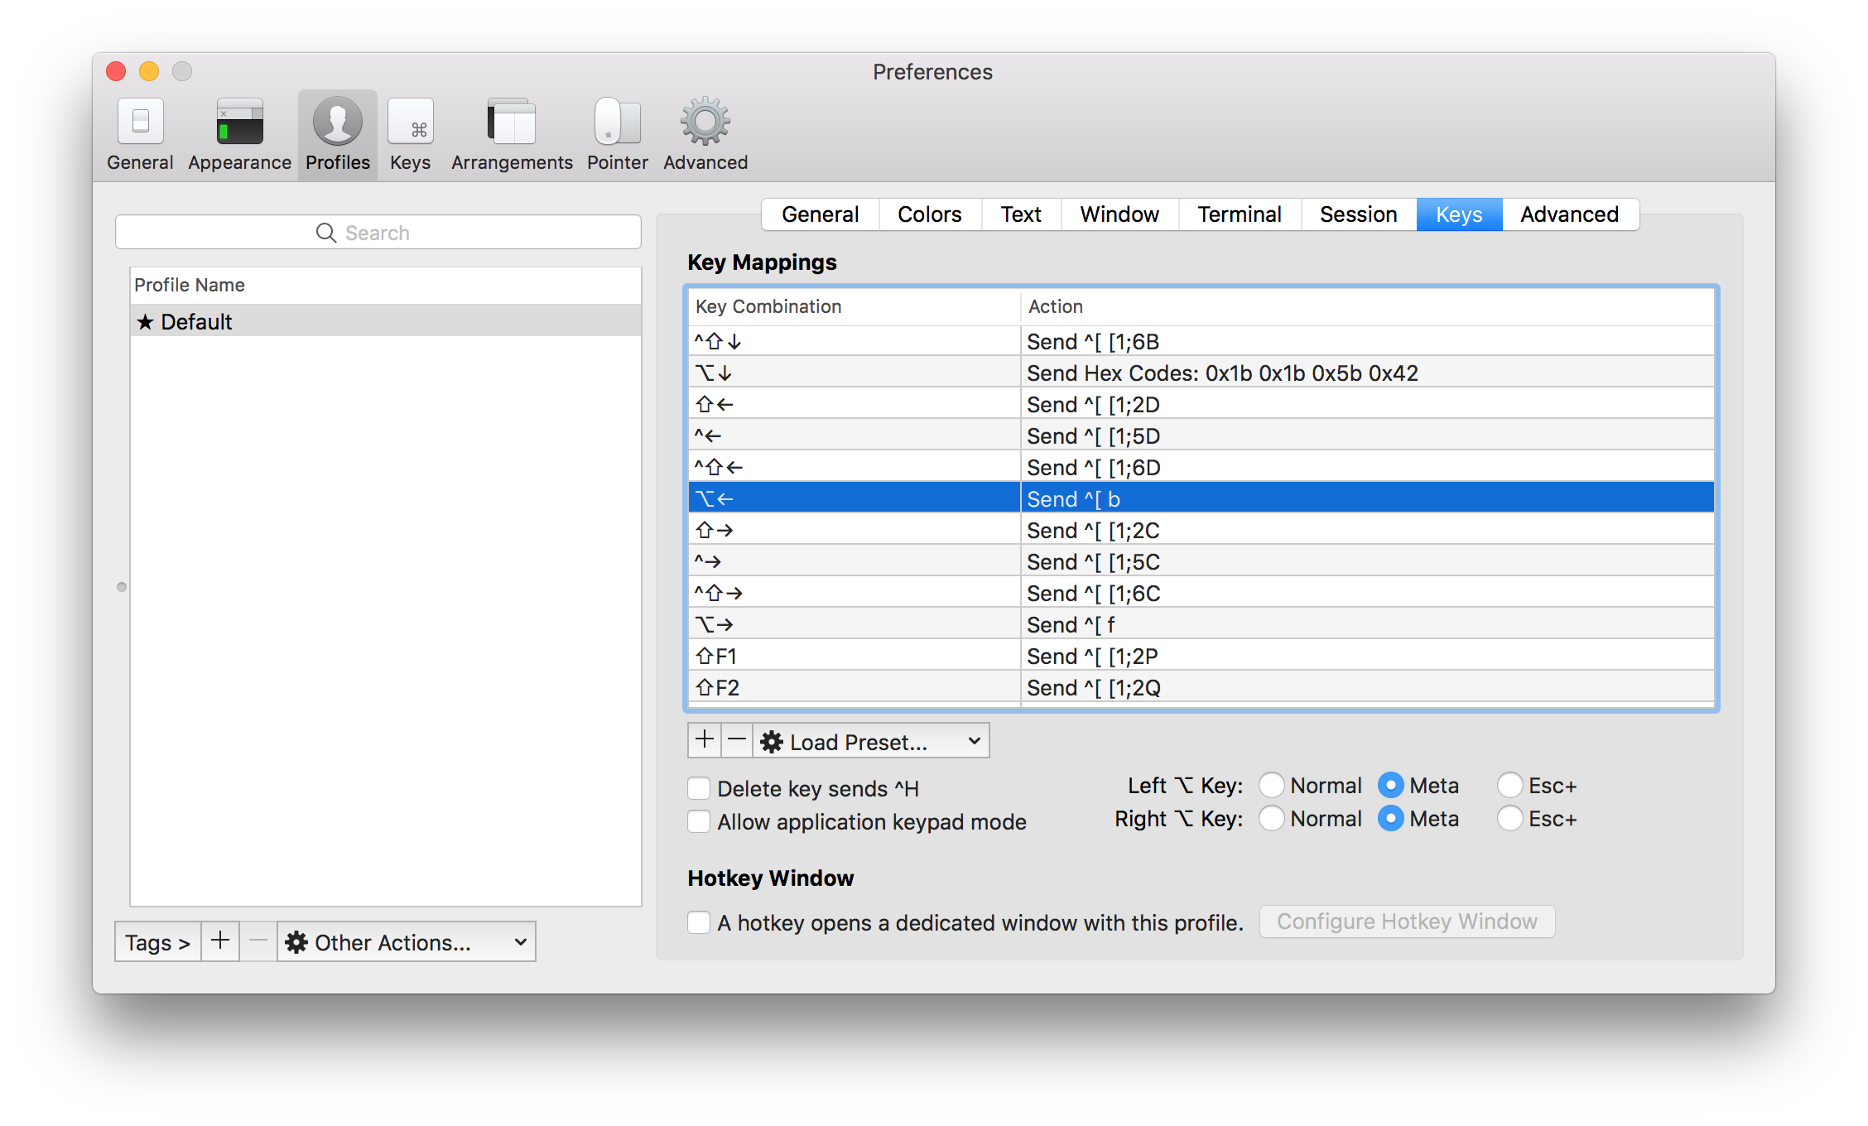Click the Action column header
Viewport: 1868px width, 1126px height.
[1367, 306]
